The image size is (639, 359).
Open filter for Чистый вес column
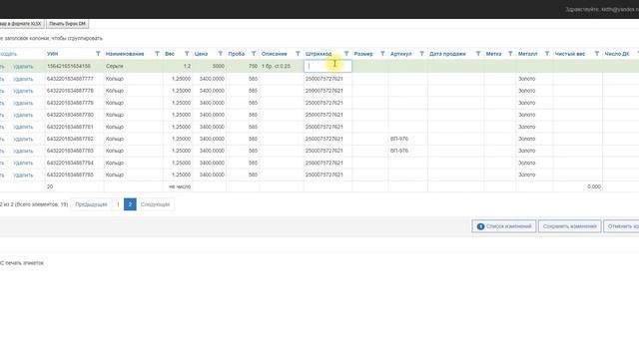(597, 54)
